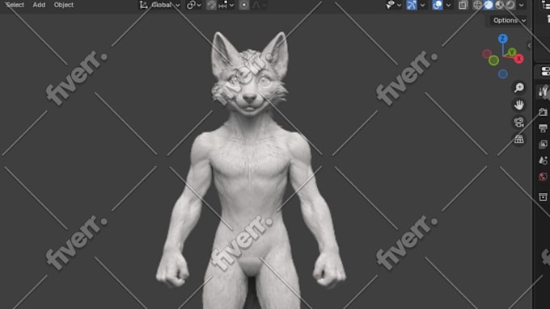Viewport: 550px width, 309px height.
Task: Click the negative X axis gizmo circle
Action: 487,54
